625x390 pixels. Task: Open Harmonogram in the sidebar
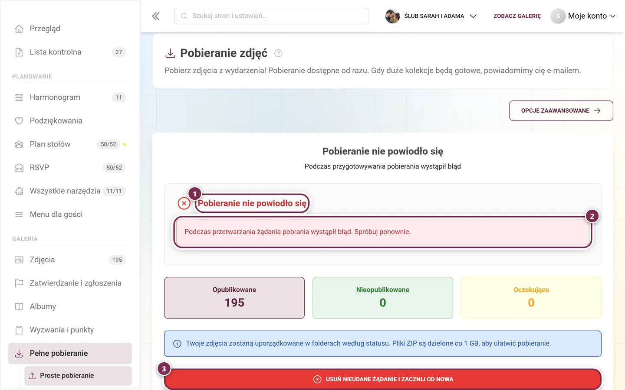70,97
